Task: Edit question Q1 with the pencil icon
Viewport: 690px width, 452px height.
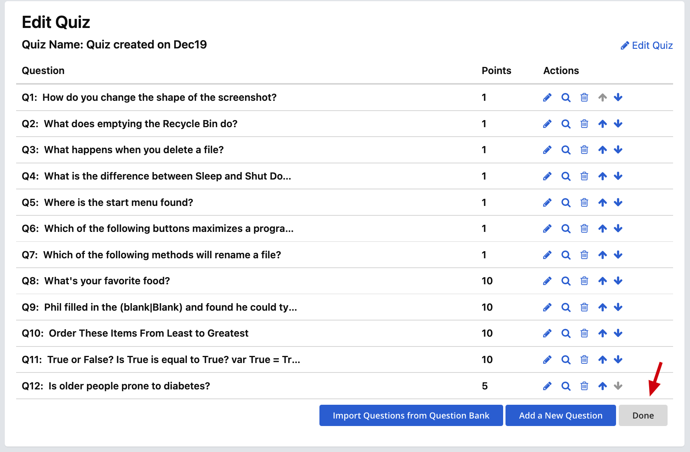Action: pos(547,97)
